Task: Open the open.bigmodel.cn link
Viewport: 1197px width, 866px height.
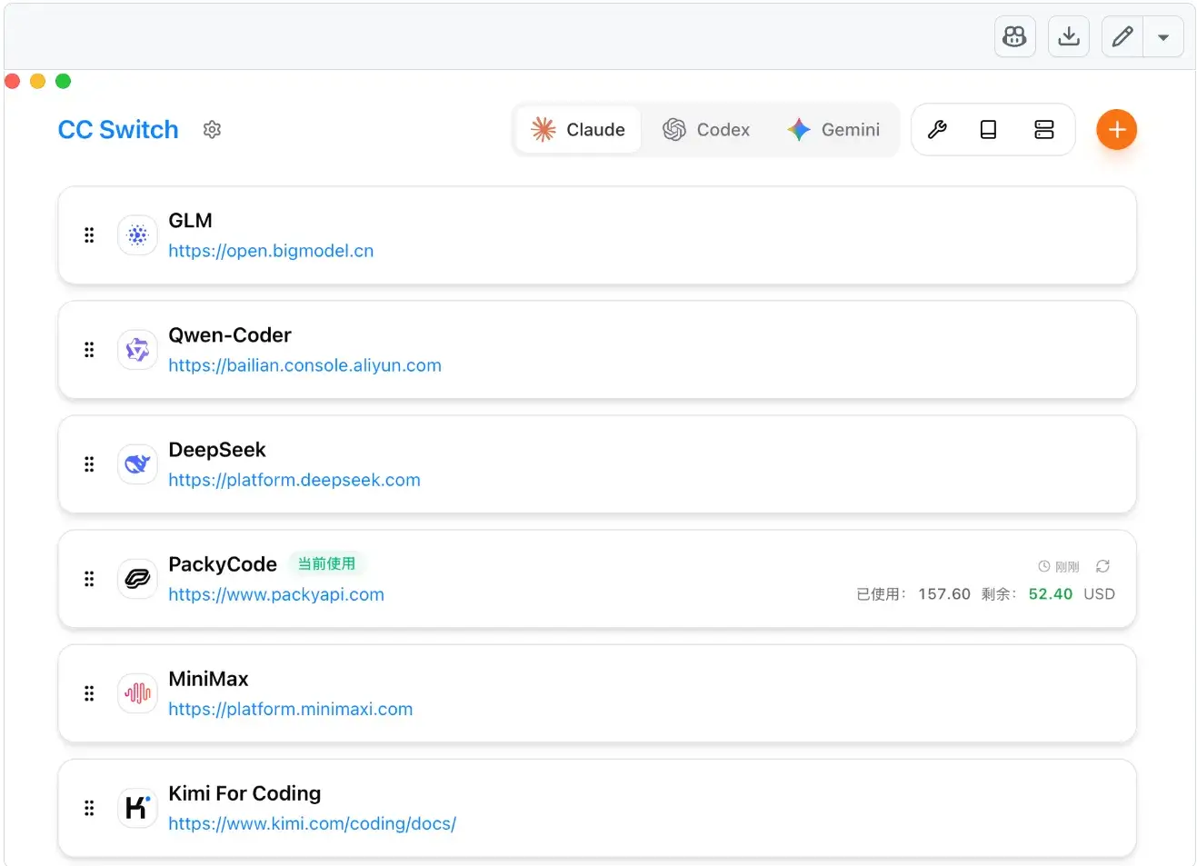Action: point(271,251)
